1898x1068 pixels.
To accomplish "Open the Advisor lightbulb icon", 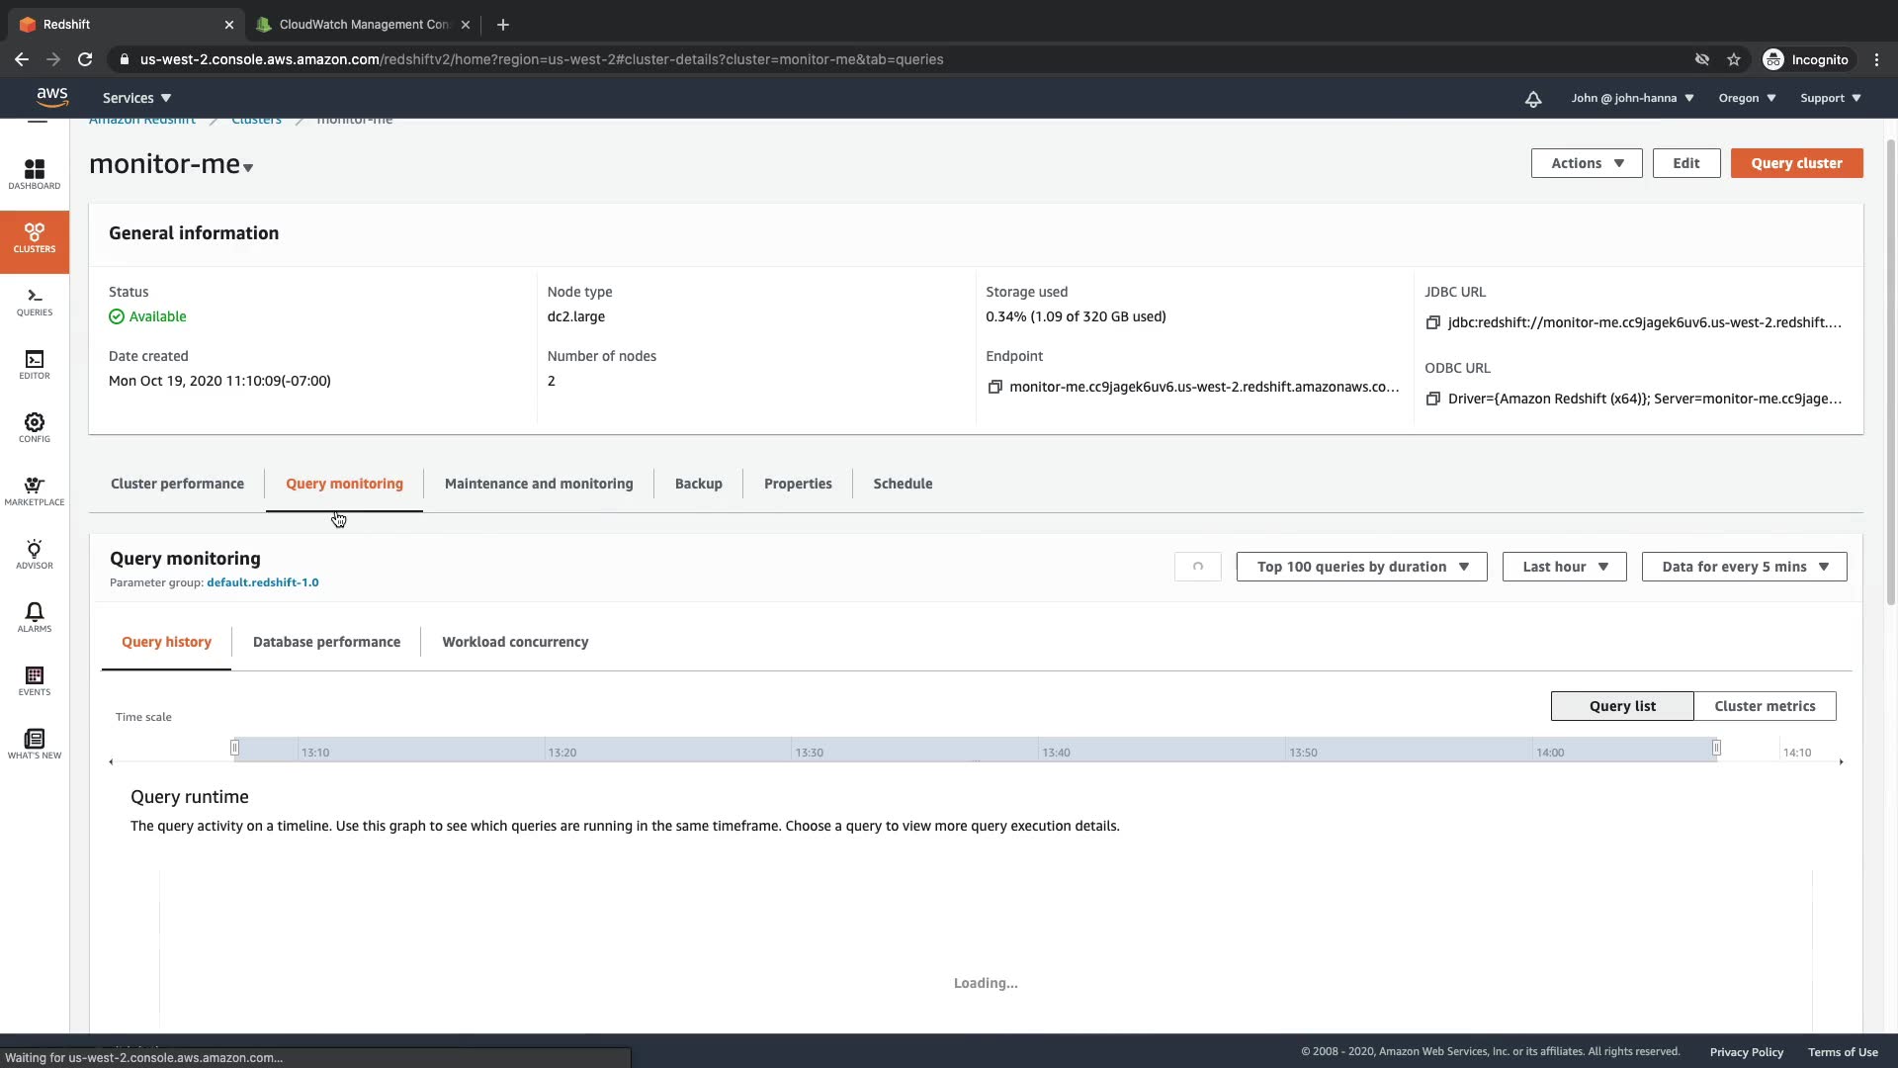I will click(x=35, y=554).
